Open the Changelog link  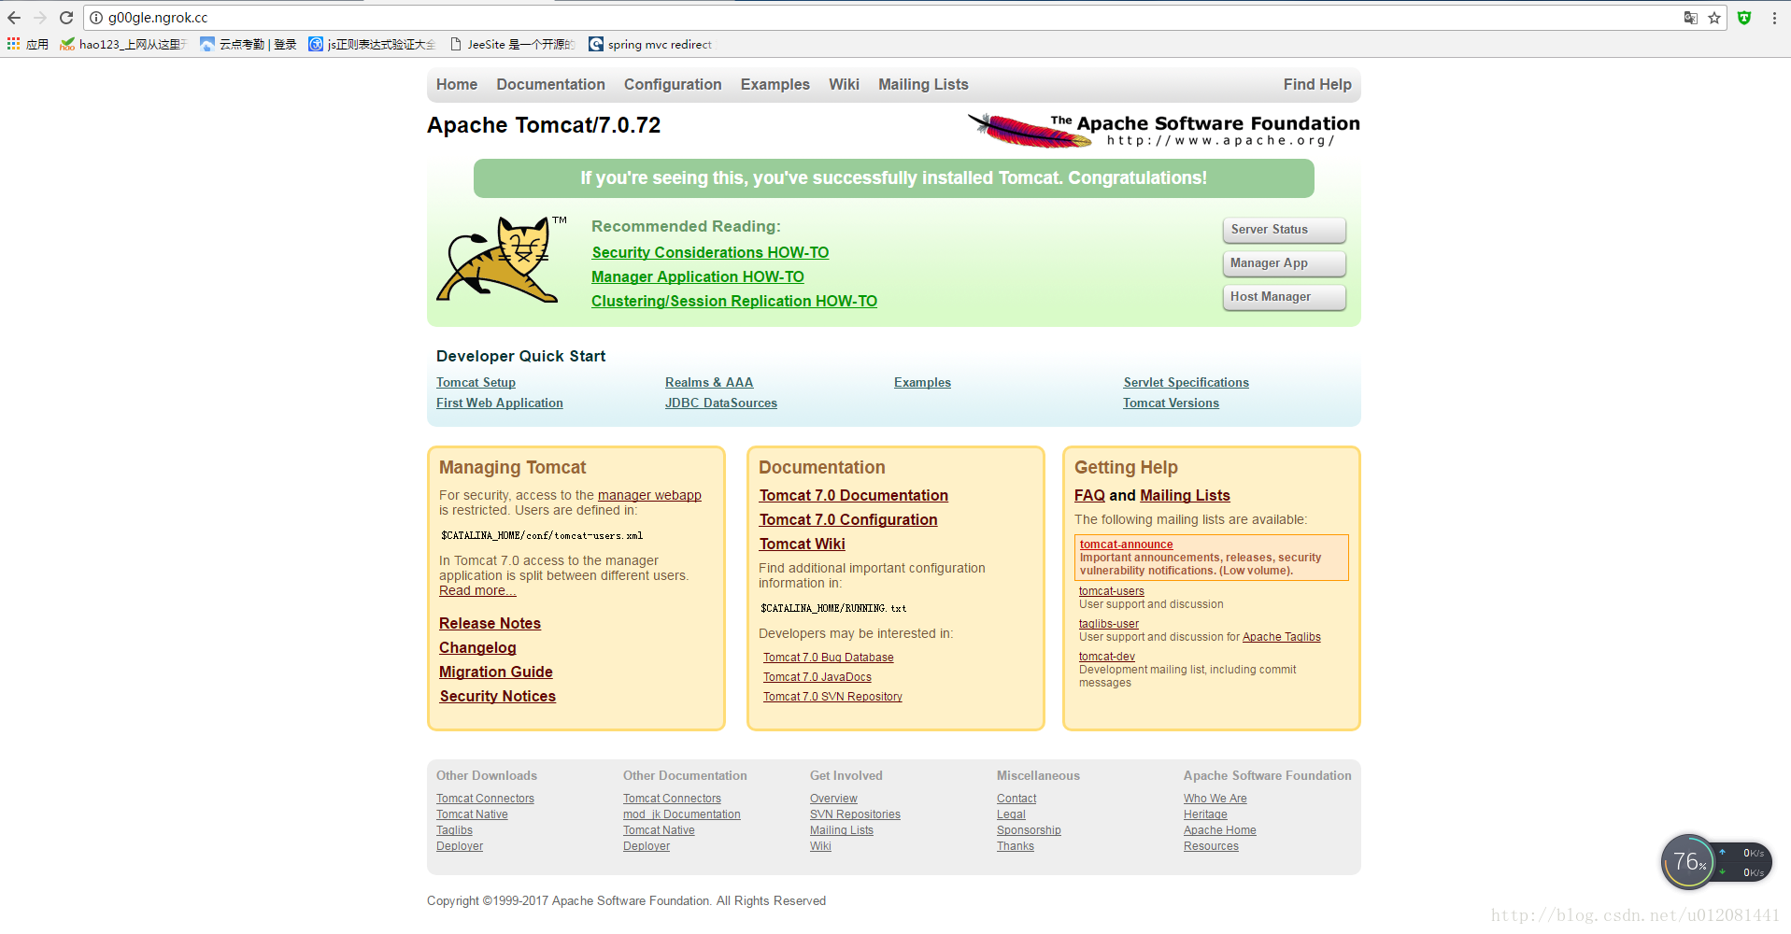tap(477, 647)
